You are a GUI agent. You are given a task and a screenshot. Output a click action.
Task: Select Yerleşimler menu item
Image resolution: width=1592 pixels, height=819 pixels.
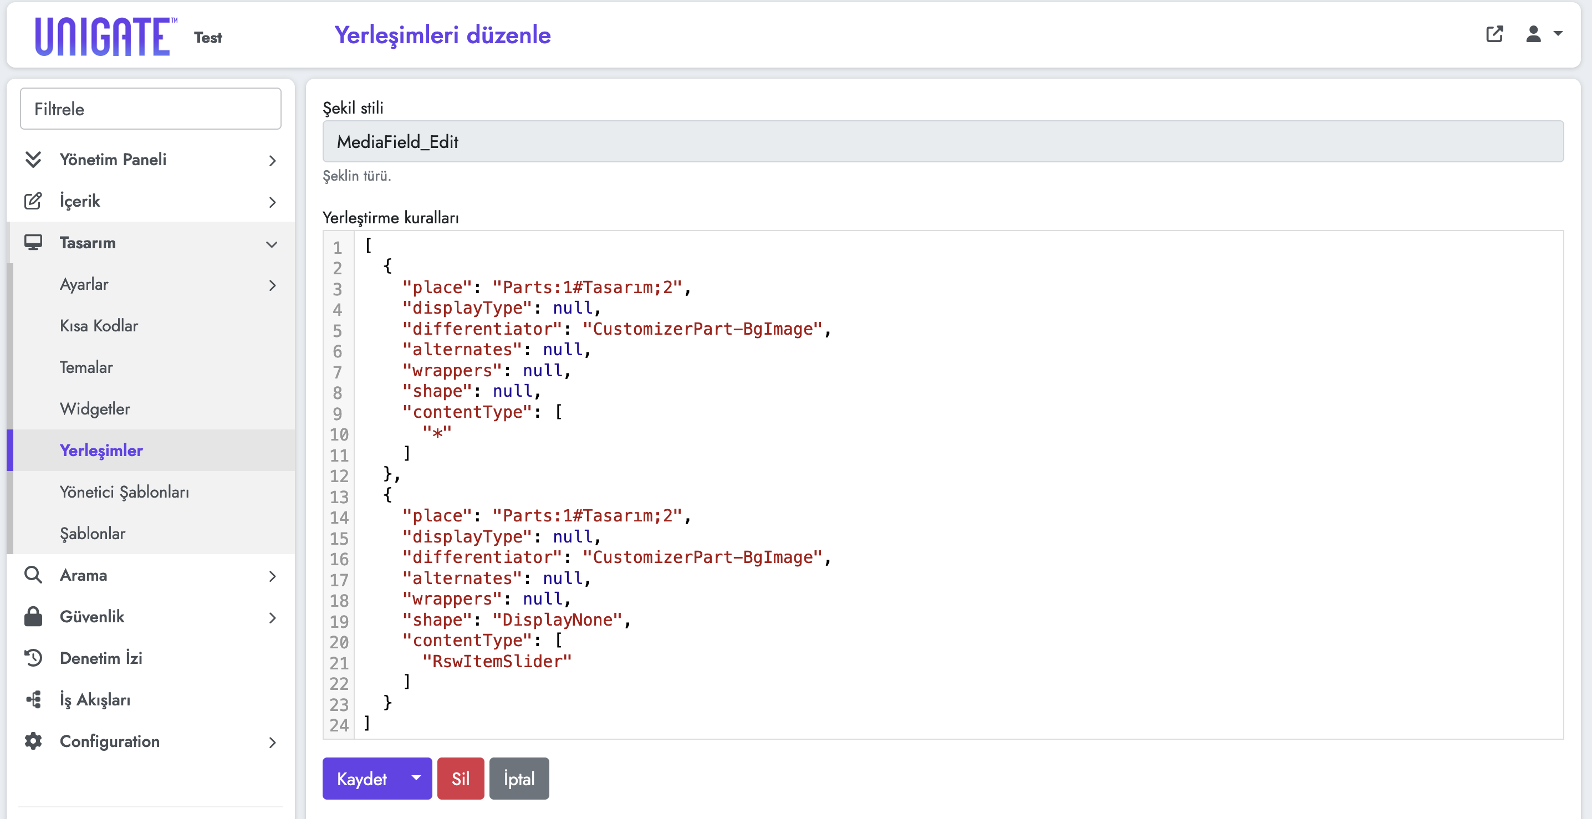pos(101,451)
